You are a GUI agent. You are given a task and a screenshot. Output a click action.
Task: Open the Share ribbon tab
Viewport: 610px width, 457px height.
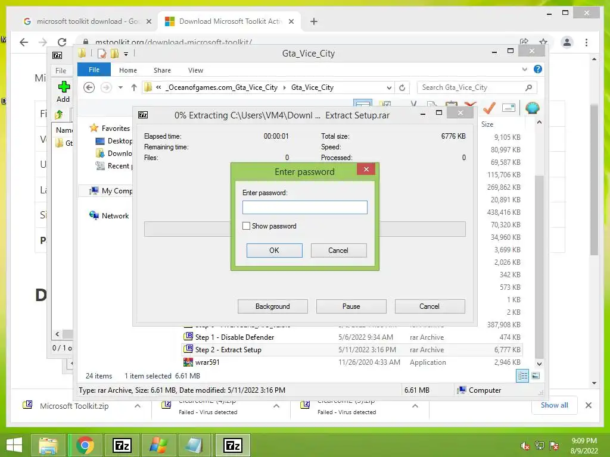coord(162,70)
